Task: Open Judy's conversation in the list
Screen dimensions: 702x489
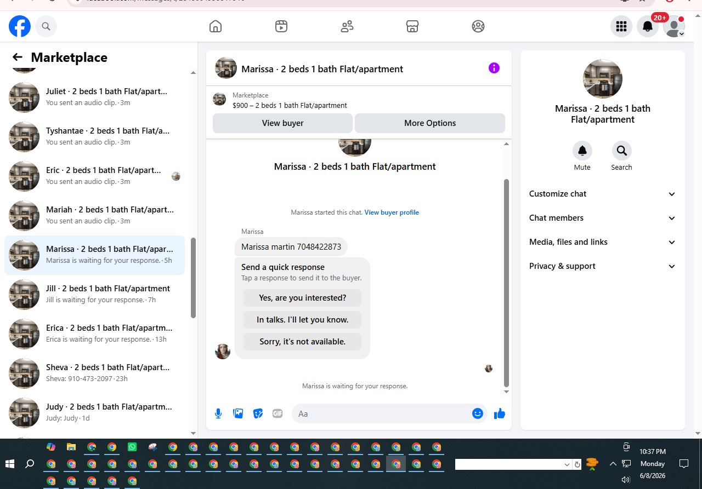Action: 94,413
